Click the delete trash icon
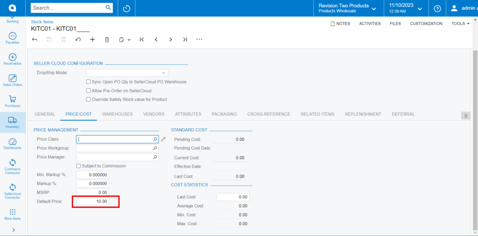This screenshot has width=478, height=236. (107, 40)
